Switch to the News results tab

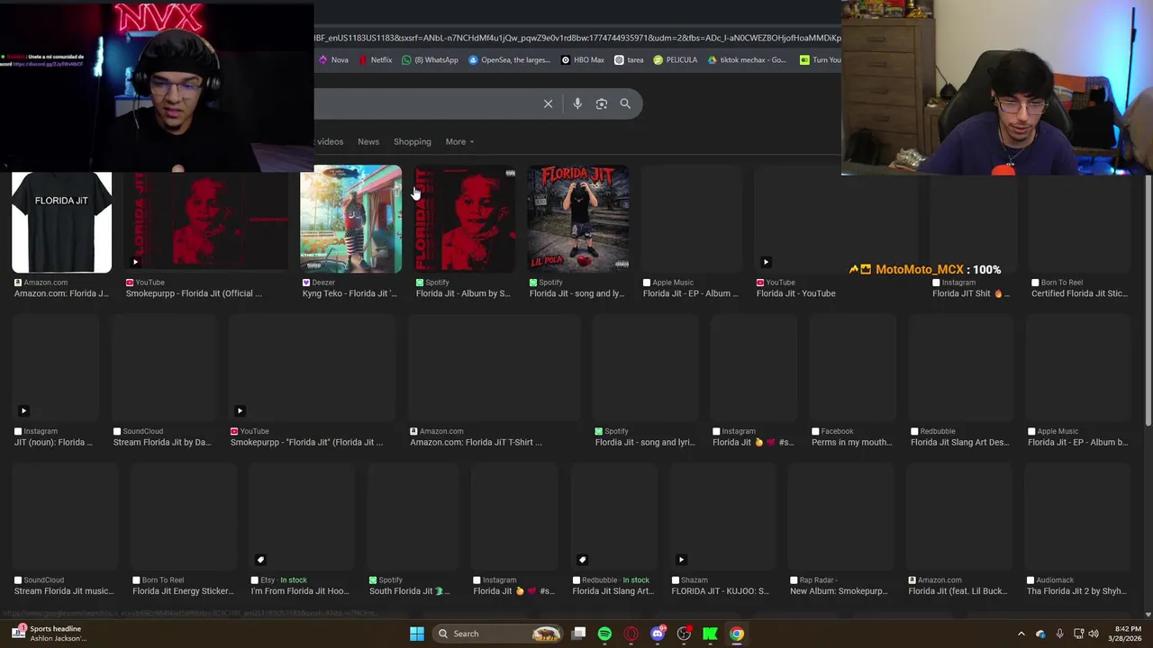[368, 141]
